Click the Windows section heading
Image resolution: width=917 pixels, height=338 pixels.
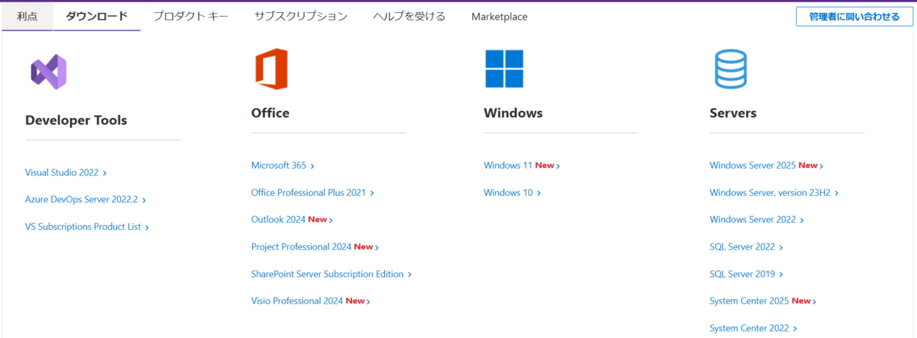(514, 113)
